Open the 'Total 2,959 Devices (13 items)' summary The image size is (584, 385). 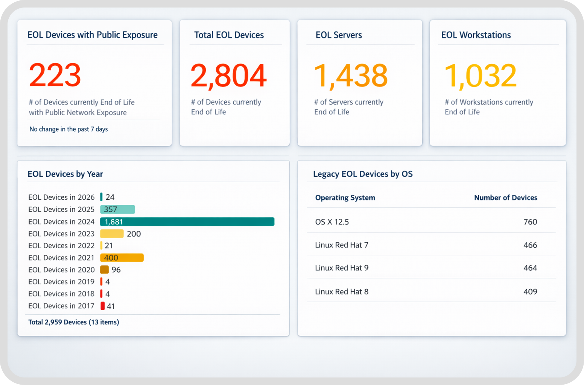click(x=74, y=322)
